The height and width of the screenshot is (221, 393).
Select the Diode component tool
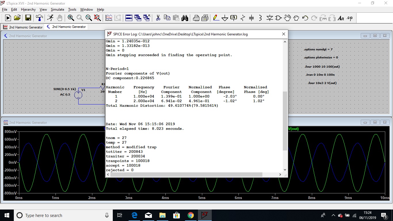tap(270, 18)
